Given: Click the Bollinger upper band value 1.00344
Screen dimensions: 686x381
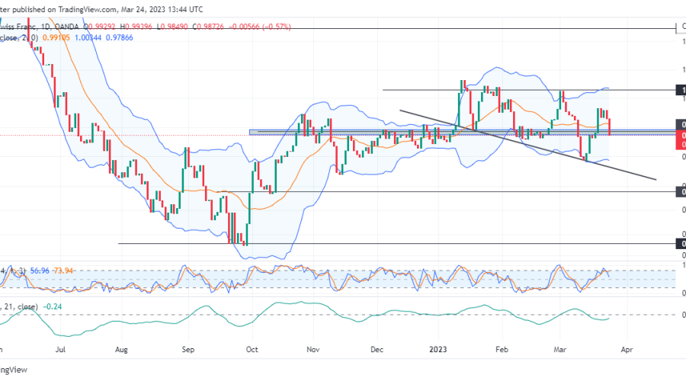Looking at the screenshot, I should pyautogui.click(x=88, y=37).
